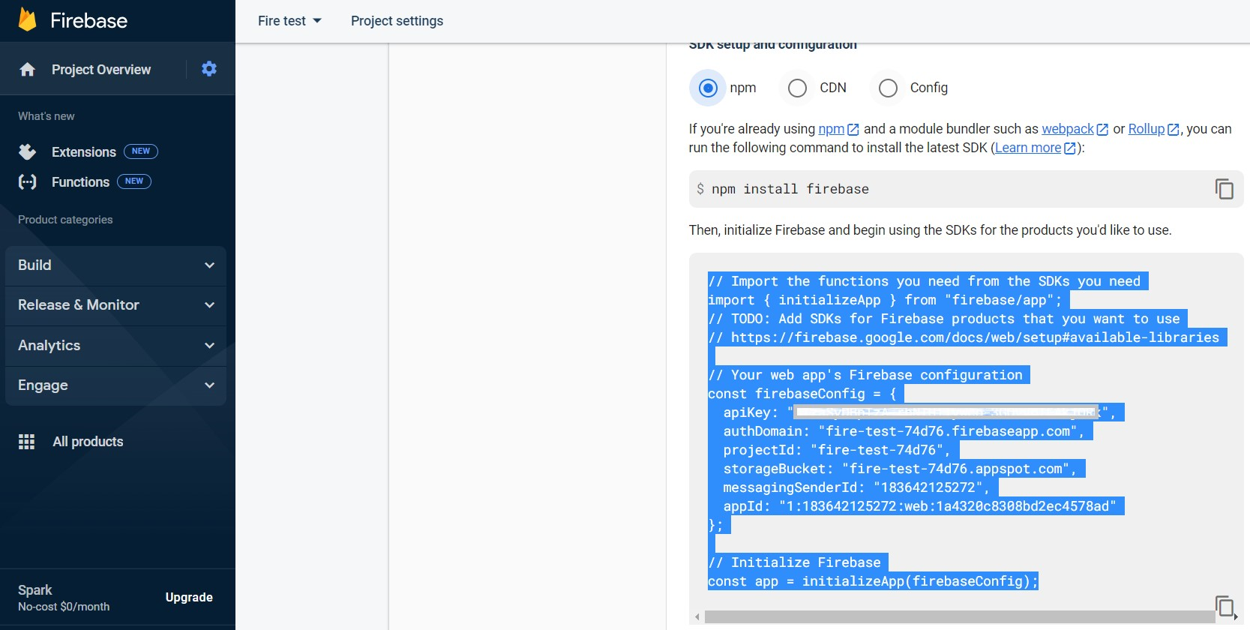Click the import initializeApp code line
1250x630 pixels.
pyautogui.click(x=885, y=300)
